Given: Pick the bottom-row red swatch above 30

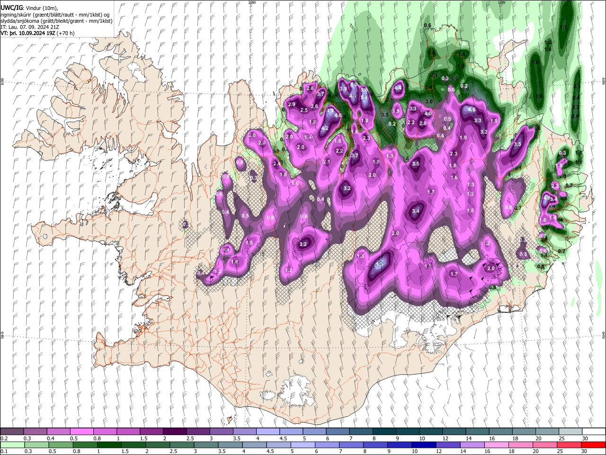Looking at the screenshot, I should coord(593,445).
